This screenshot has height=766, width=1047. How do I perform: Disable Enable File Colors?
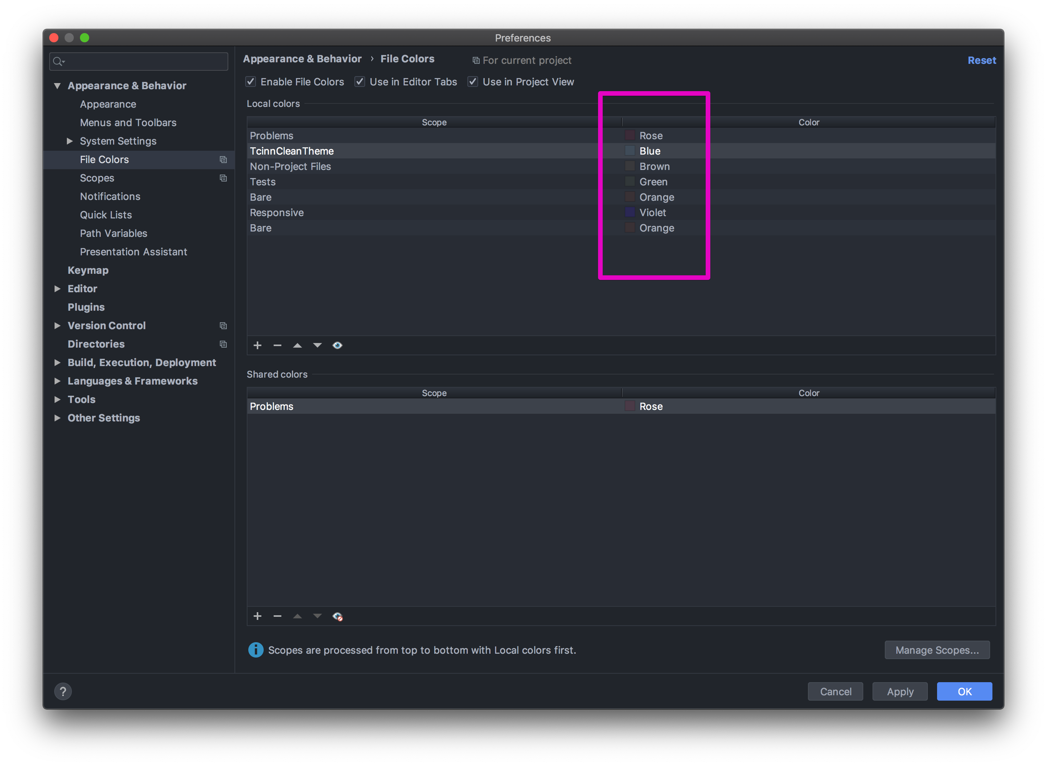[251, 82]
